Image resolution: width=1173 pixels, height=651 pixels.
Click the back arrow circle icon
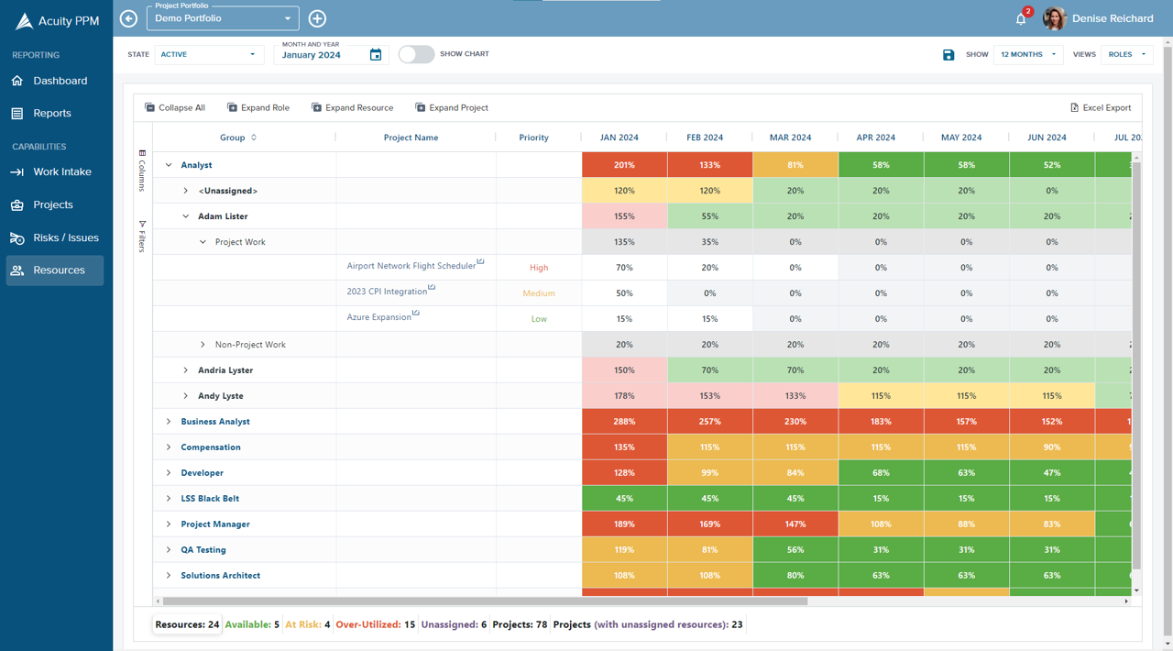point(129,18)
